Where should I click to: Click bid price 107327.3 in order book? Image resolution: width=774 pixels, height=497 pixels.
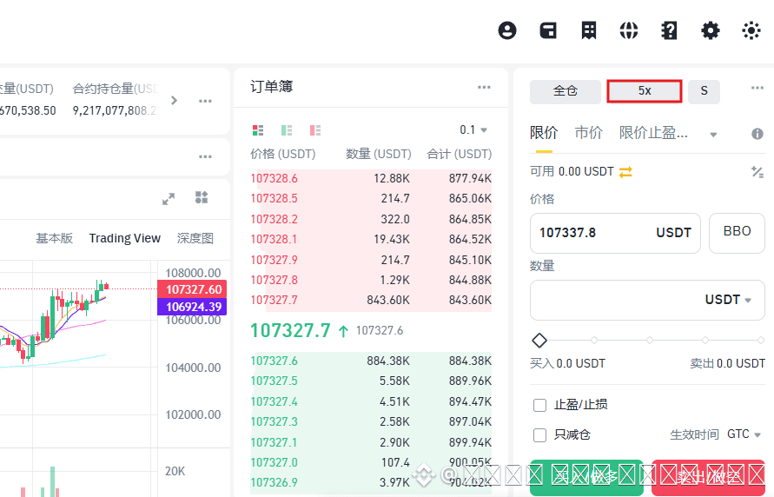274,422
